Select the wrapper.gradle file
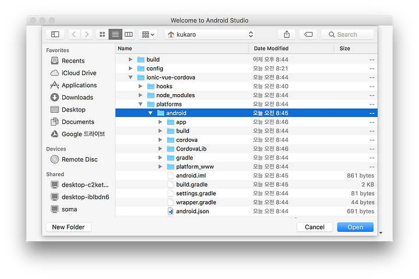The width and height of the screenshot is (419, 279). click(246, 202)
